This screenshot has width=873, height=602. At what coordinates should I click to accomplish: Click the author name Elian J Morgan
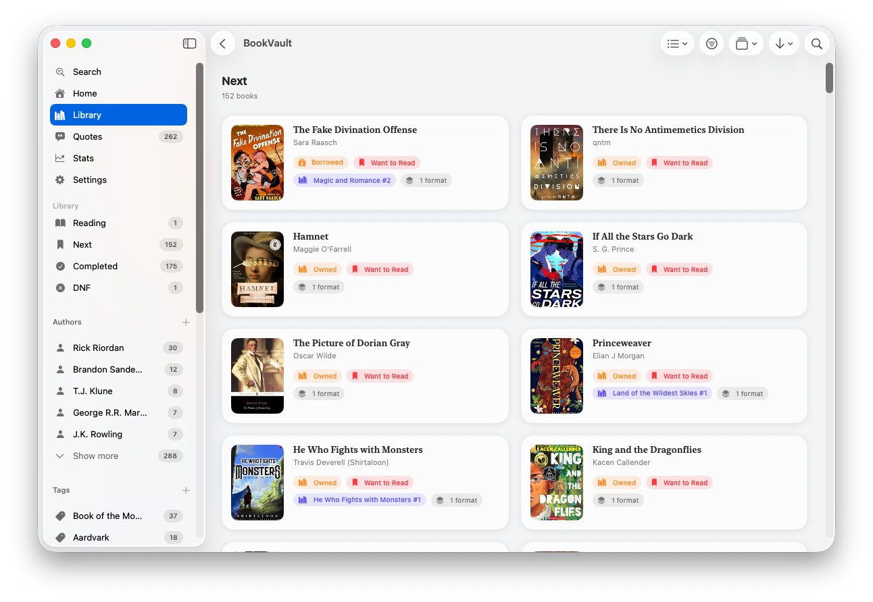click(618, 356)
